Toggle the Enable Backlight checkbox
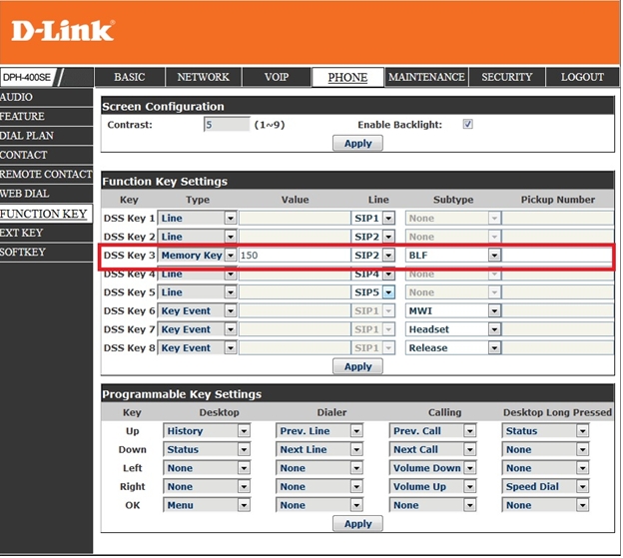 467,125
